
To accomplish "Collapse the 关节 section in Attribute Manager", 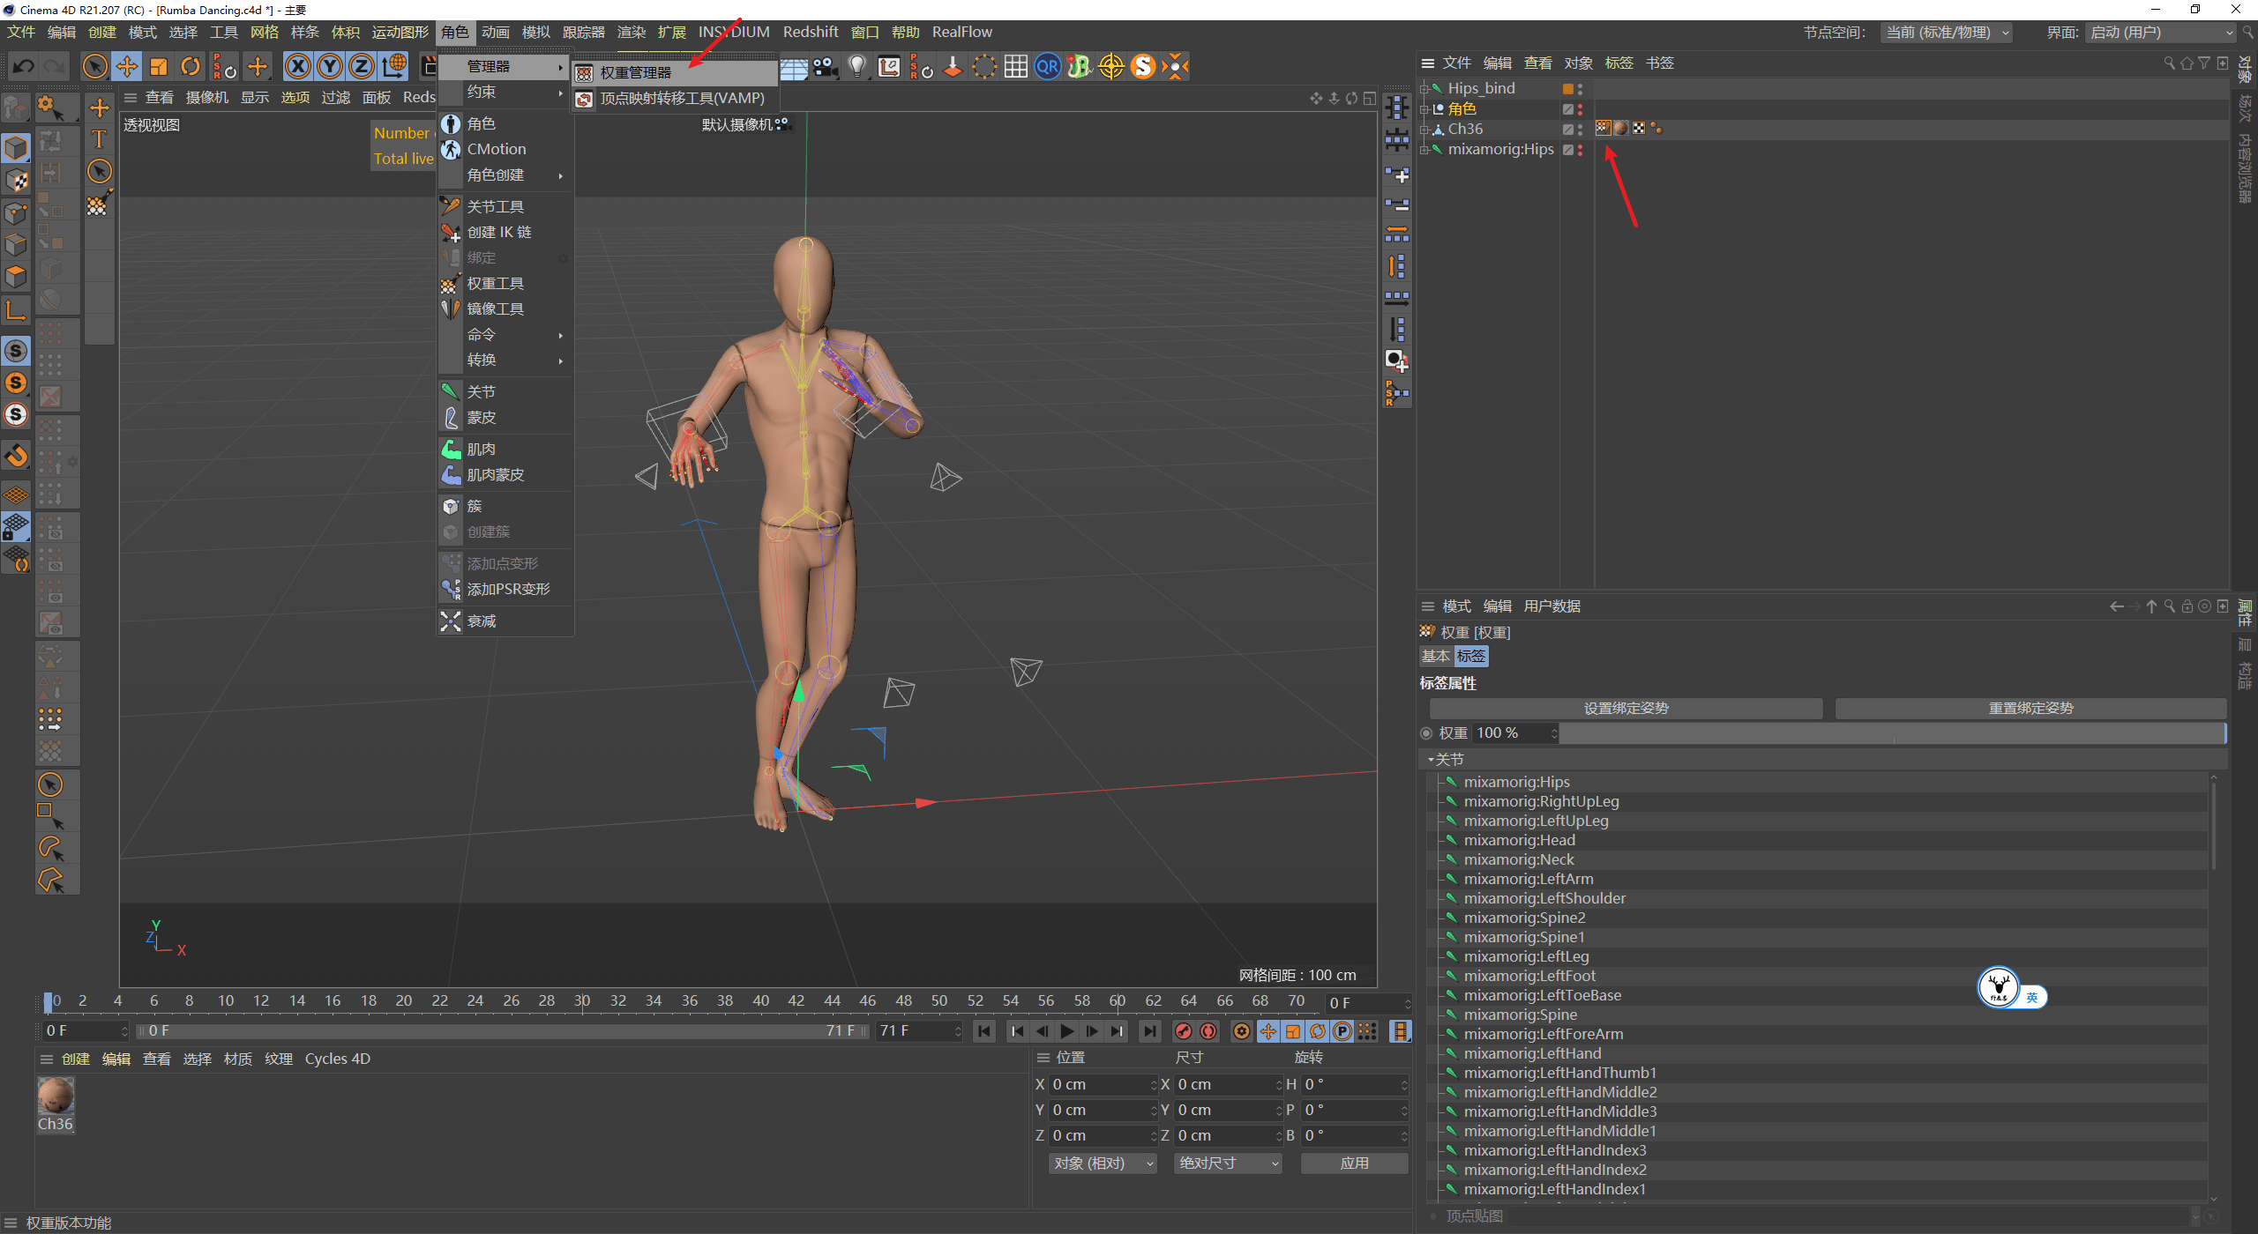I will click(1431, 759).
